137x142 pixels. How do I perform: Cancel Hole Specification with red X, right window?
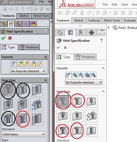65,48
